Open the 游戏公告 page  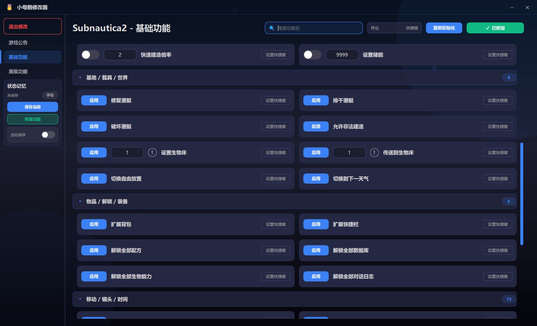[x=33, y=42]
